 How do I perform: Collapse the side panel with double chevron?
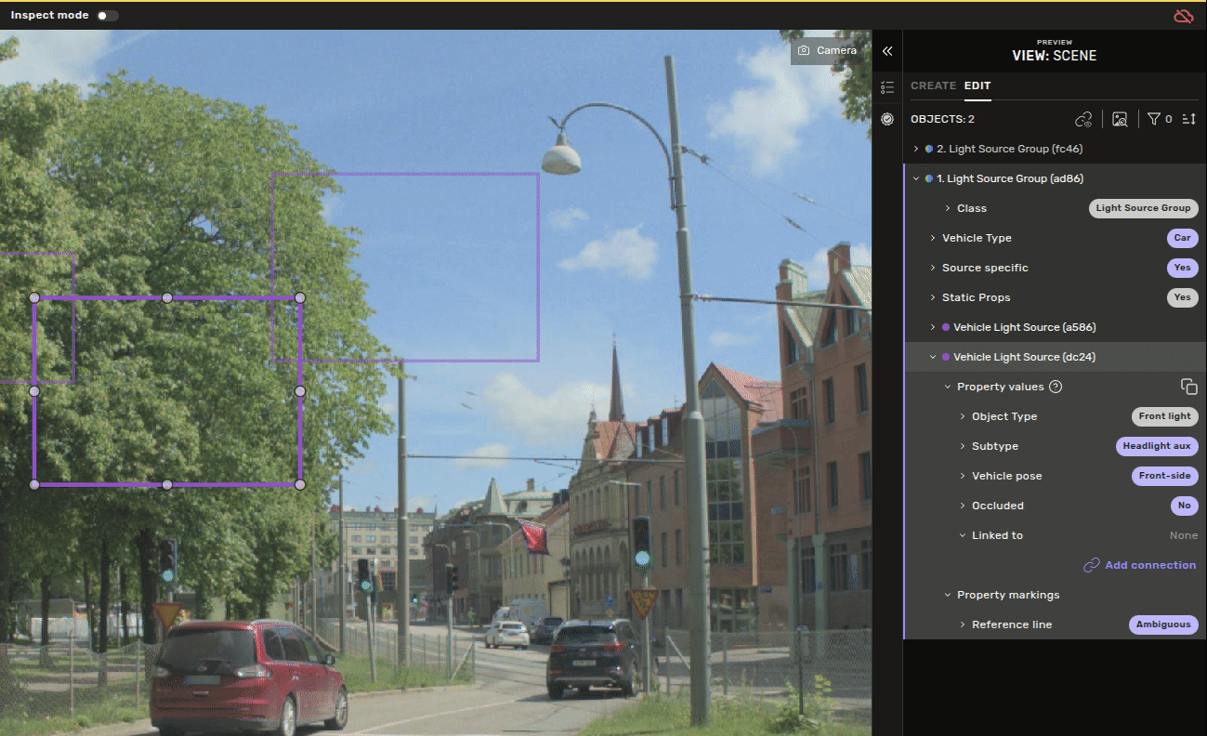(887, 51)
